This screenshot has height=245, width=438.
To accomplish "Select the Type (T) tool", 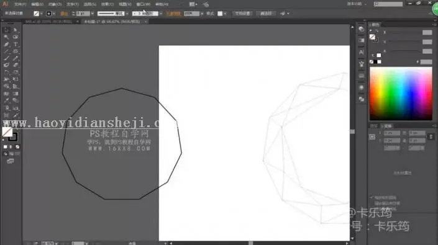I will tap(16, 44).
